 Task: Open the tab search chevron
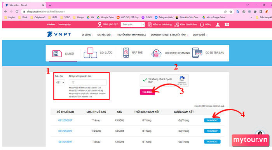pos(248,5)
